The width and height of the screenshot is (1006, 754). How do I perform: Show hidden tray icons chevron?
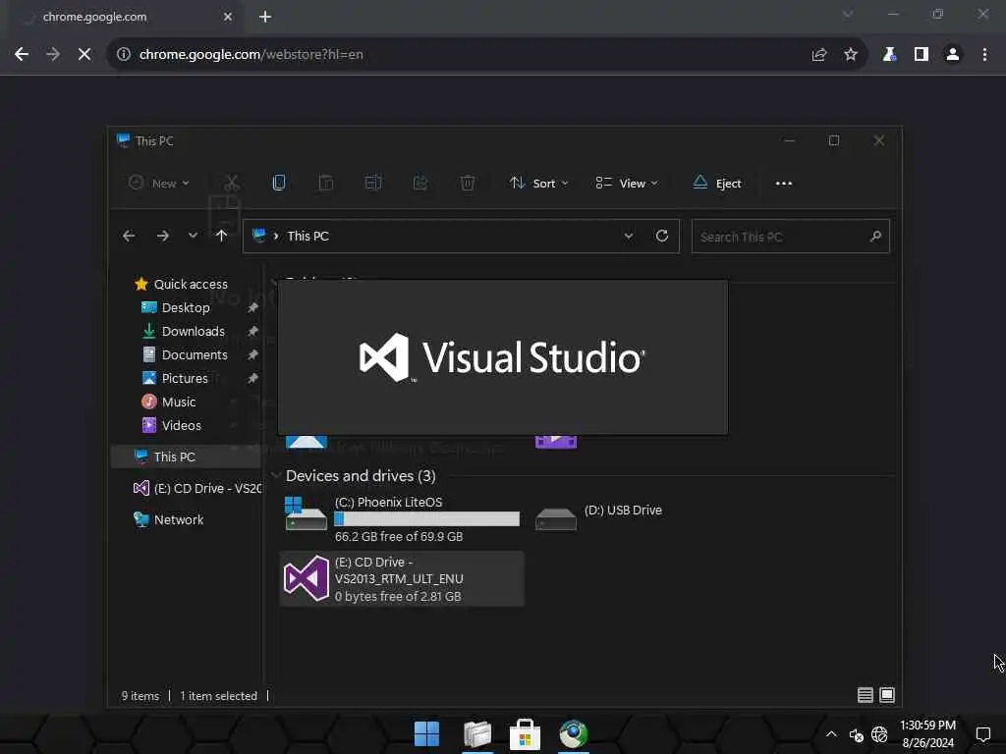831,734
